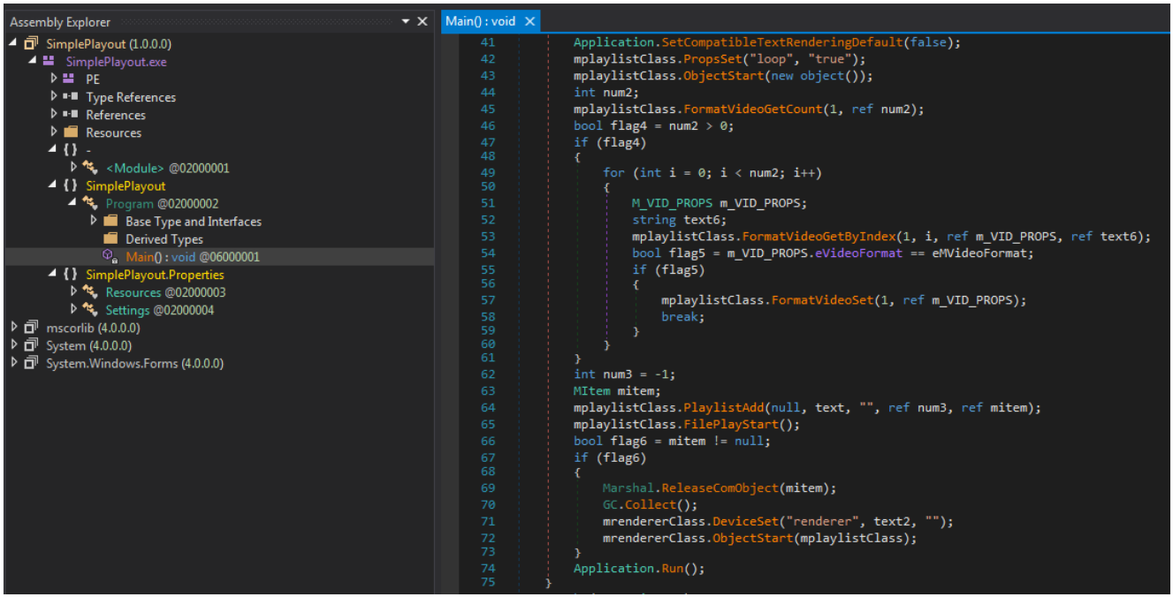Screen dimensions: 1173x597
Task: Close the Main() : void tab
Action: (x=530, y=21)
